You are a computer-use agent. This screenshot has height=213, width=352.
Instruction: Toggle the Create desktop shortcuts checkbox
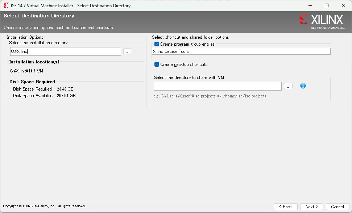(x=157, y=64)
